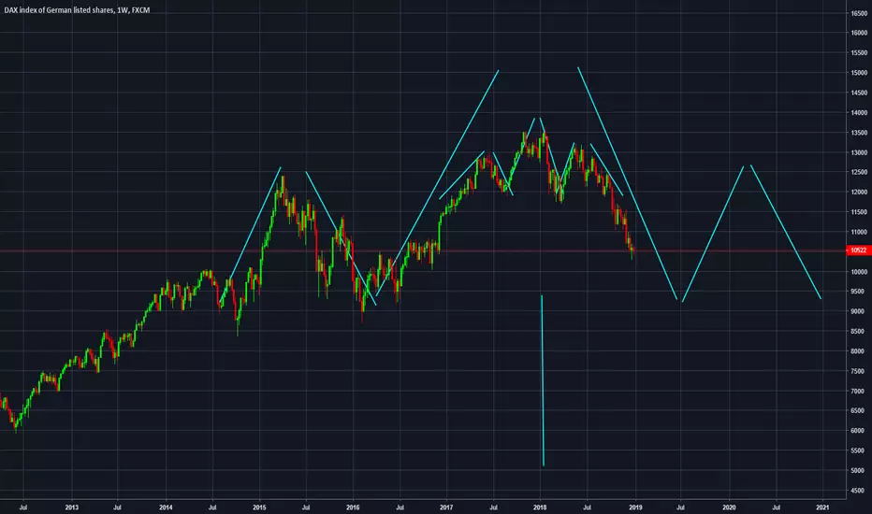Click the 14000 price axis label
The width and height of the screenshot is (872, 514).
pyautogui.click(x=859, y=113)
